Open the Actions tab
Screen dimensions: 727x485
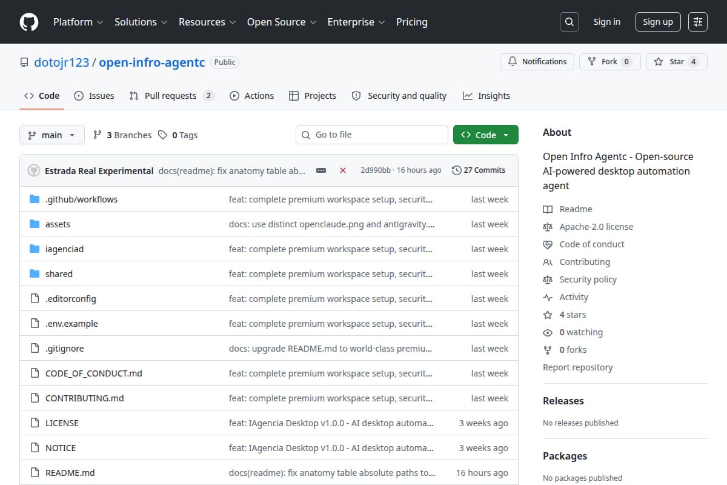251,96
